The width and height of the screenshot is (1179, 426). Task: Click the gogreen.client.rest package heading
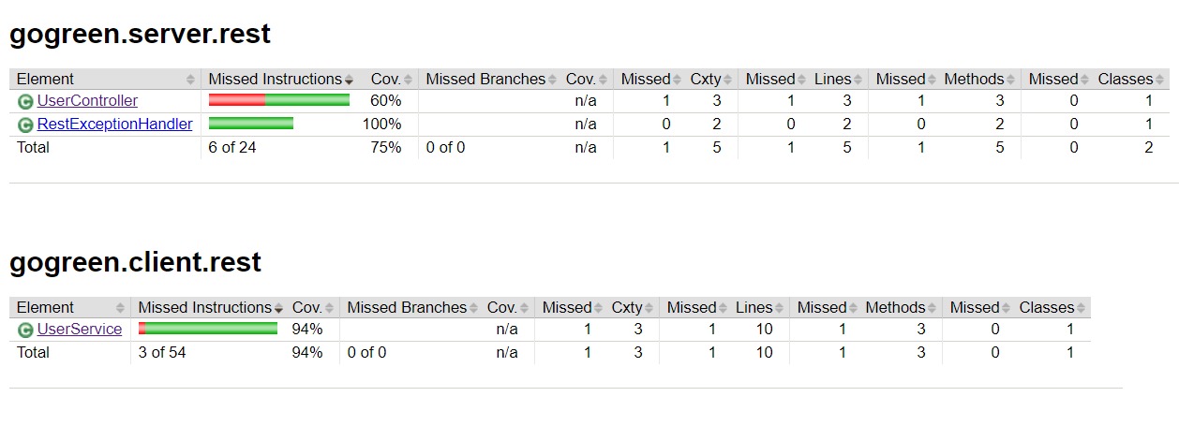coord(135,263)
